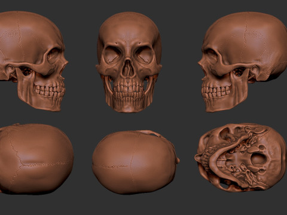
Task: Select the cranium view with cheekbone protruding
Action: pos(136,162)
